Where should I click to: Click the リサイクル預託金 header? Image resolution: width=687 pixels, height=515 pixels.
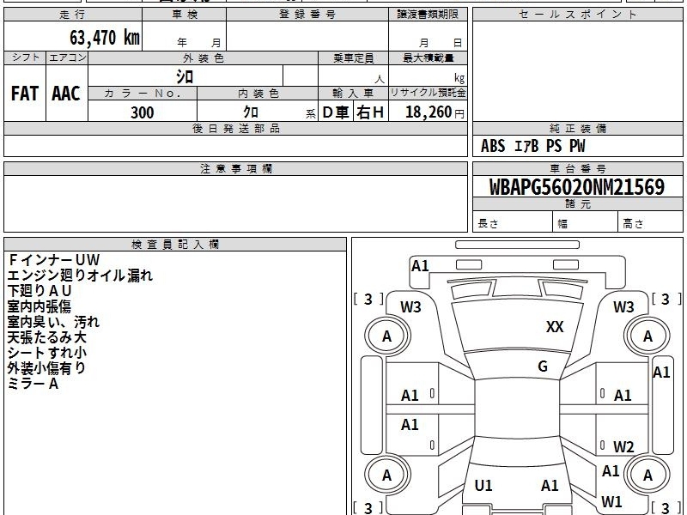(428, 94)
